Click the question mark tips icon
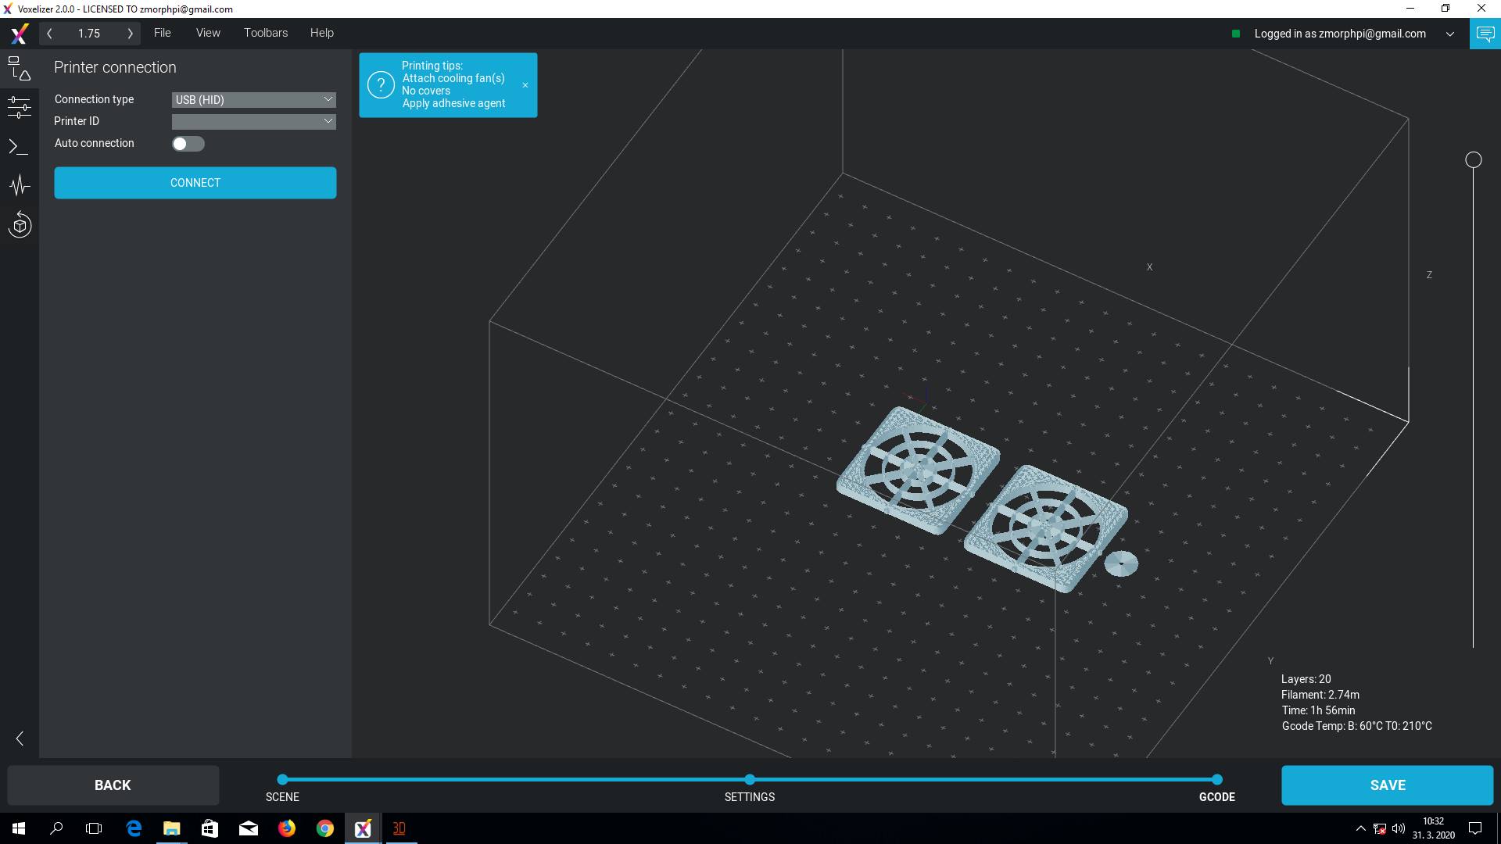The height and width of the screenshot is (844, 1501). (381, 85)
